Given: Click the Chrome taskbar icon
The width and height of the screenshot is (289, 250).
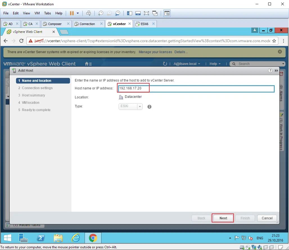Looking at the screenshot, I should tap(93, 238).
